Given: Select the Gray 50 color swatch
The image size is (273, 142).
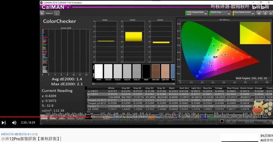Looking at the screenshot, I should click(x=127, y=71).
